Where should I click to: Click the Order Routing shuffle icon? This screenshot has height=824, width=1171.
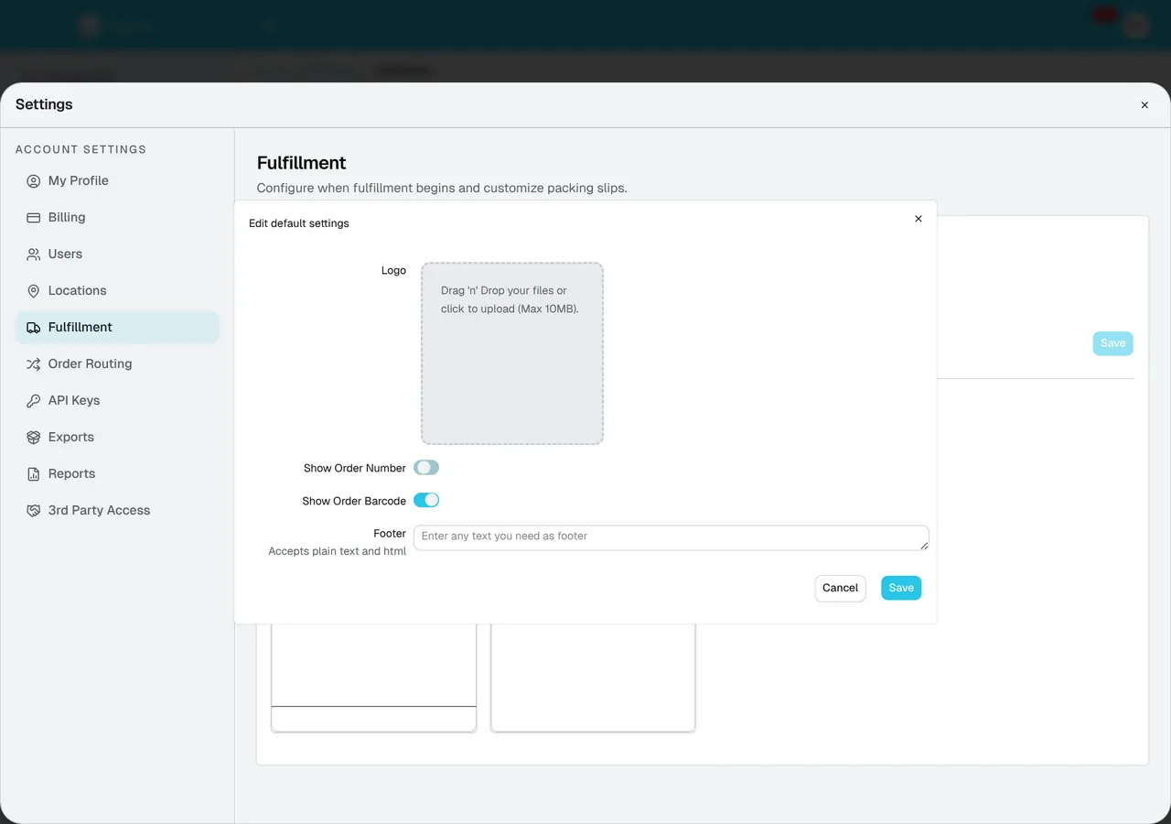point(33,363)
